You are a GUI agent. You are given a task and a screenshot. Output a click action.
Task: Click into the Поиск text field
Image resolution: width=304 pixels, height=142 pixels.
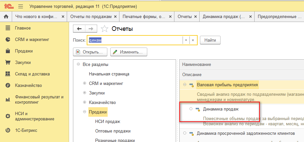pos(134,40)
